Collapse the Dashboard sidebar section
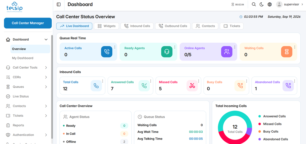 coord(46,39)
